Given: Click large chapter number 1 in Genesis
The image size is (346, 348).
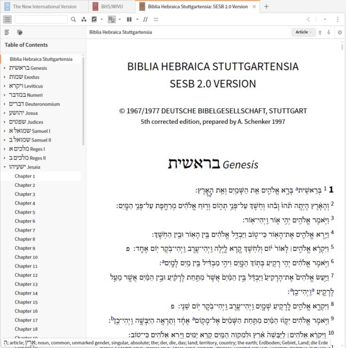Looking at the screenshot, I should [x=331, y=190].
